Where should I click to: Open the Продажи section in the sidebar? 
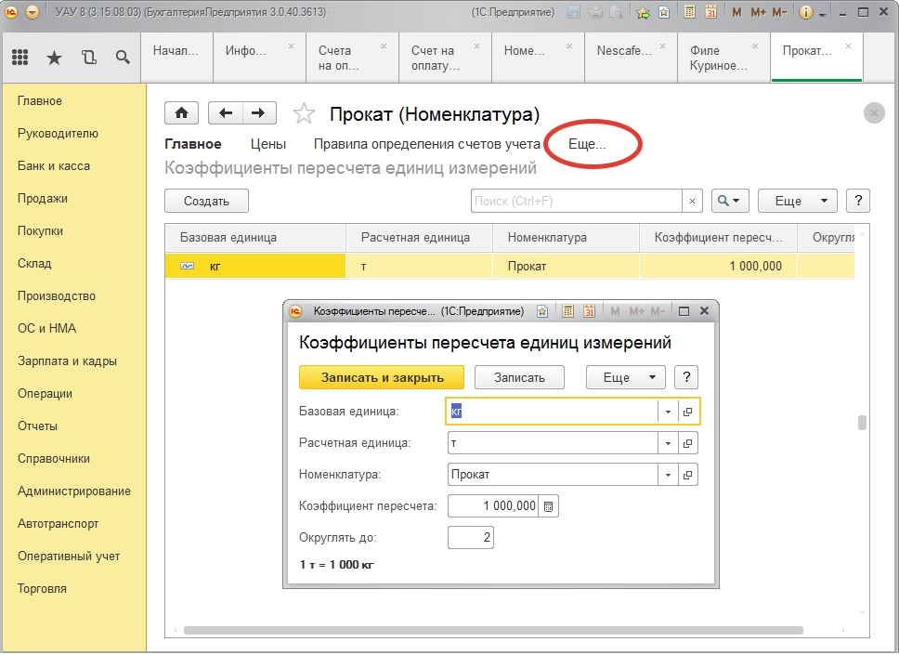point(43,199)
